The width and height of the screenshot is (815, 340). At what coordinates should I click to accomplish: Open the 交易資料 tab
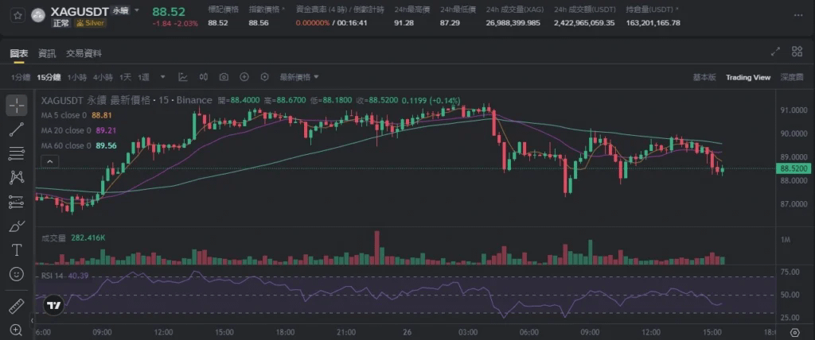[x=84, y=53]
